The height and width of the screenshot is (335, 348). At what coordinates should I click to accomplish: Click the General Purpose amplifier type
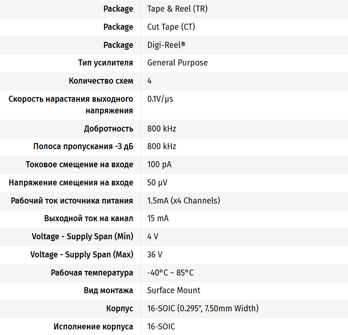(177, 63)
